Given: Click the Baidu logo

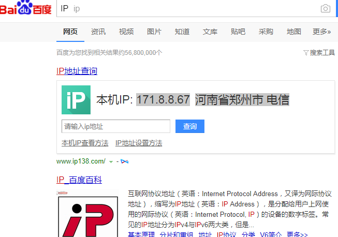Looking at the screenshot, I should tap(26, 8).
